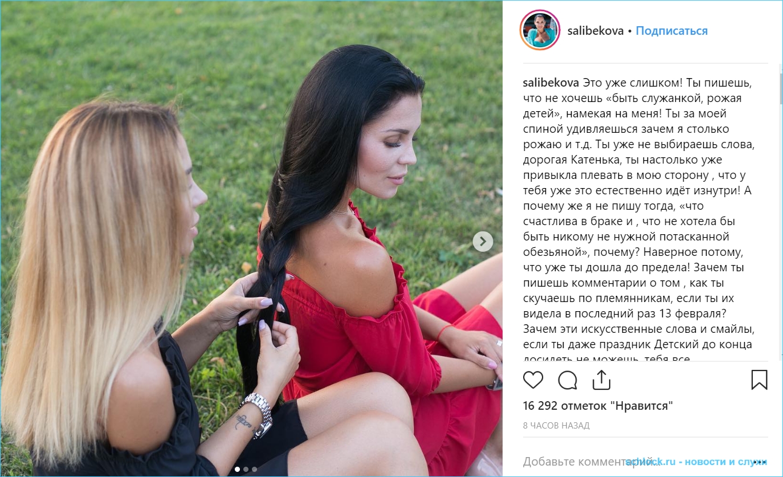This screenshot has height=477, width=783.
Task: Like the post with the heart icon
Action: pos(533,380)
